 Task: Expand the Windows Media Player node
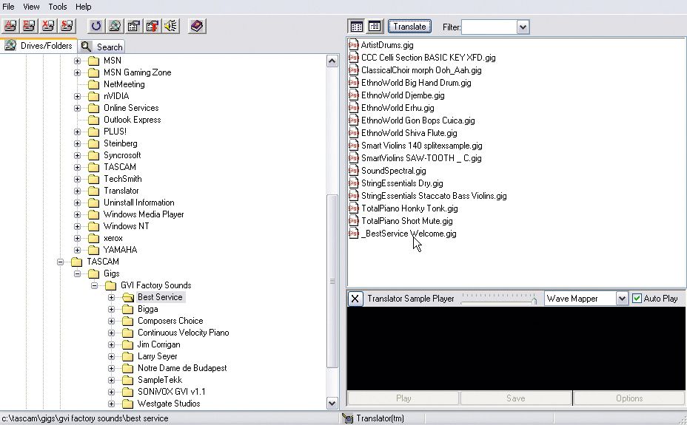click(x=78, y=214)
